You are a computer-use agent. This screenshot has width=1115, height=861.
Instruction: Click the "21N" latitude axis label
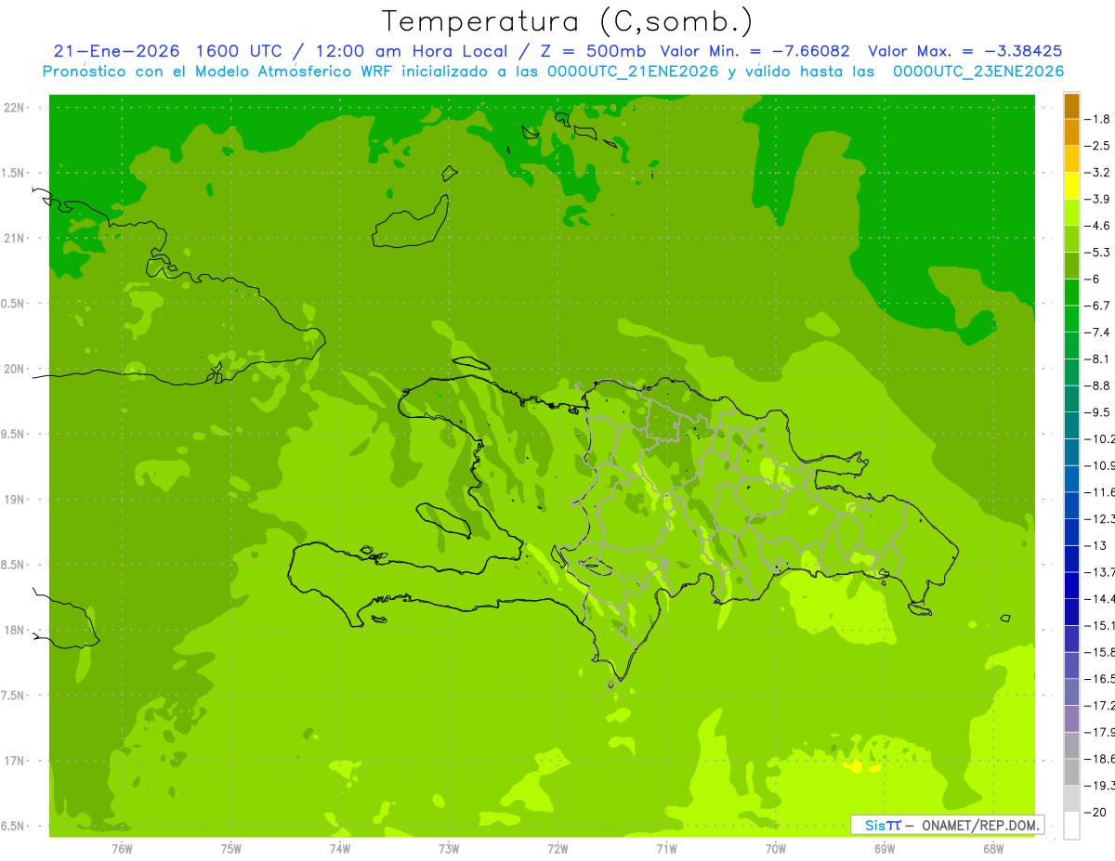[x=15, y=239]
